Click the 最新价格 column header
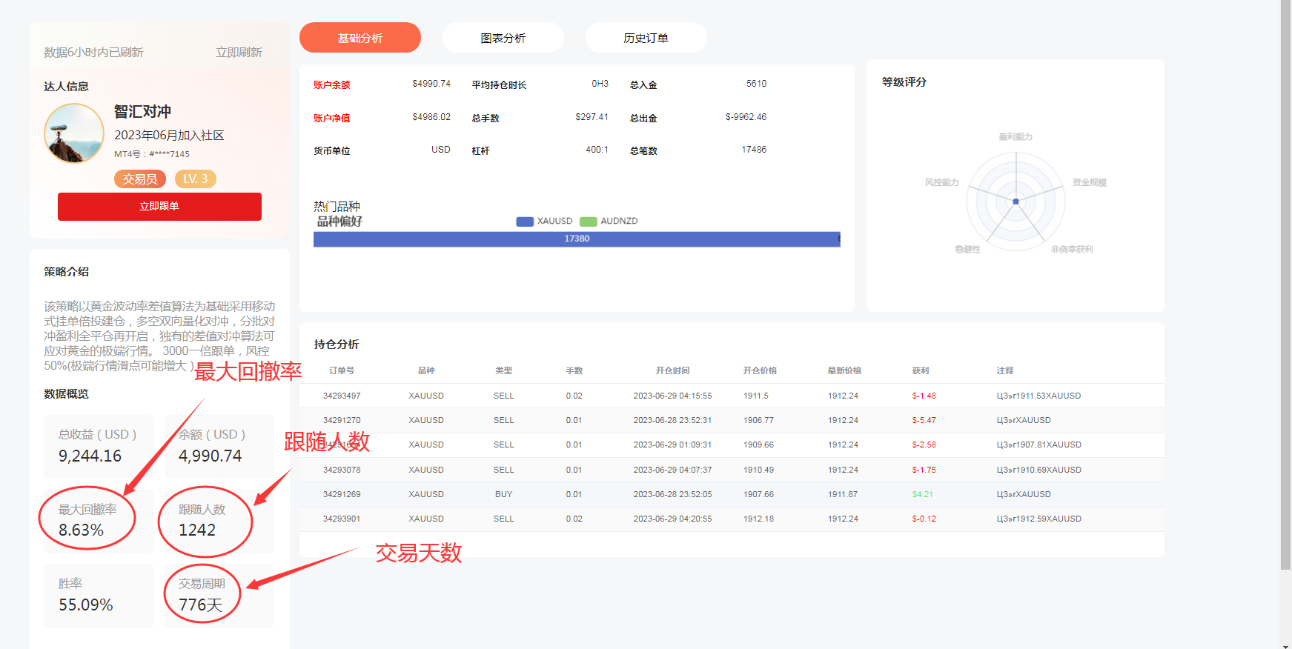The width and height of the screenshot is (1292, 649). 844,370
